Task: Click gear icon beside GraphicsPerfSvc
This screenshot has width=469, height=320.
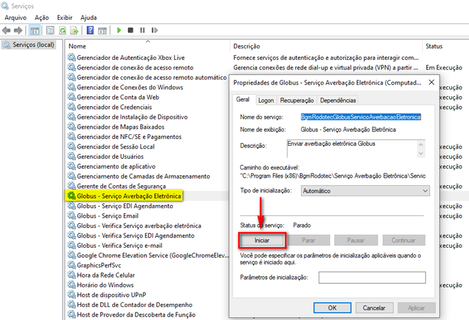Action: point(71,265)
